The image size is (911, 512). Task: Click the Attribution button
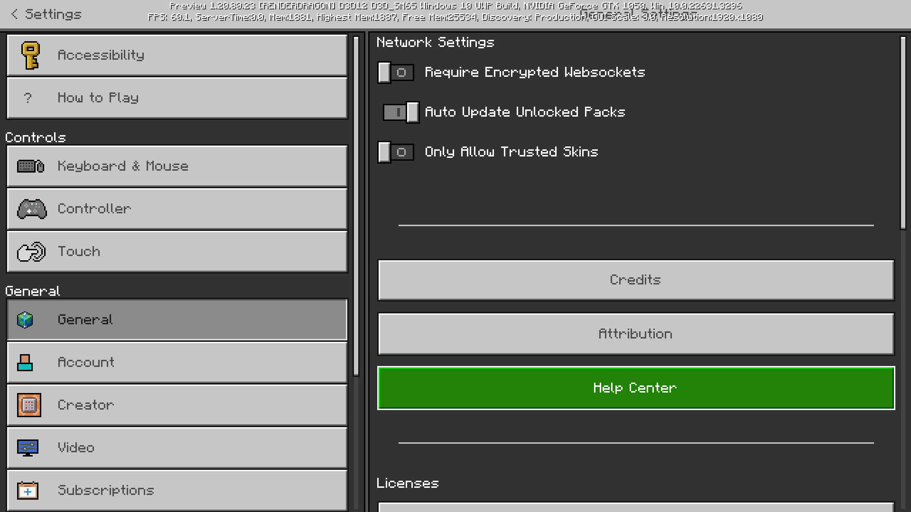[636, 334]
